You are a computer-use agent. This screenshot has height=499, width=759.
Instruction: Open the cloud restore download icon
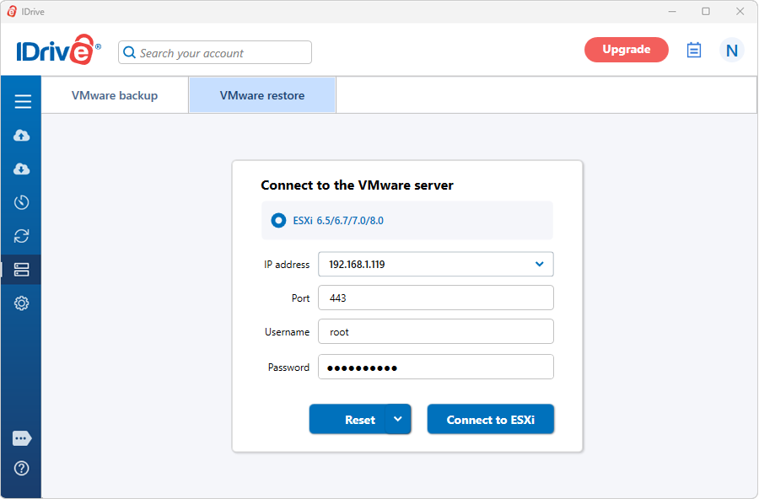21,169
